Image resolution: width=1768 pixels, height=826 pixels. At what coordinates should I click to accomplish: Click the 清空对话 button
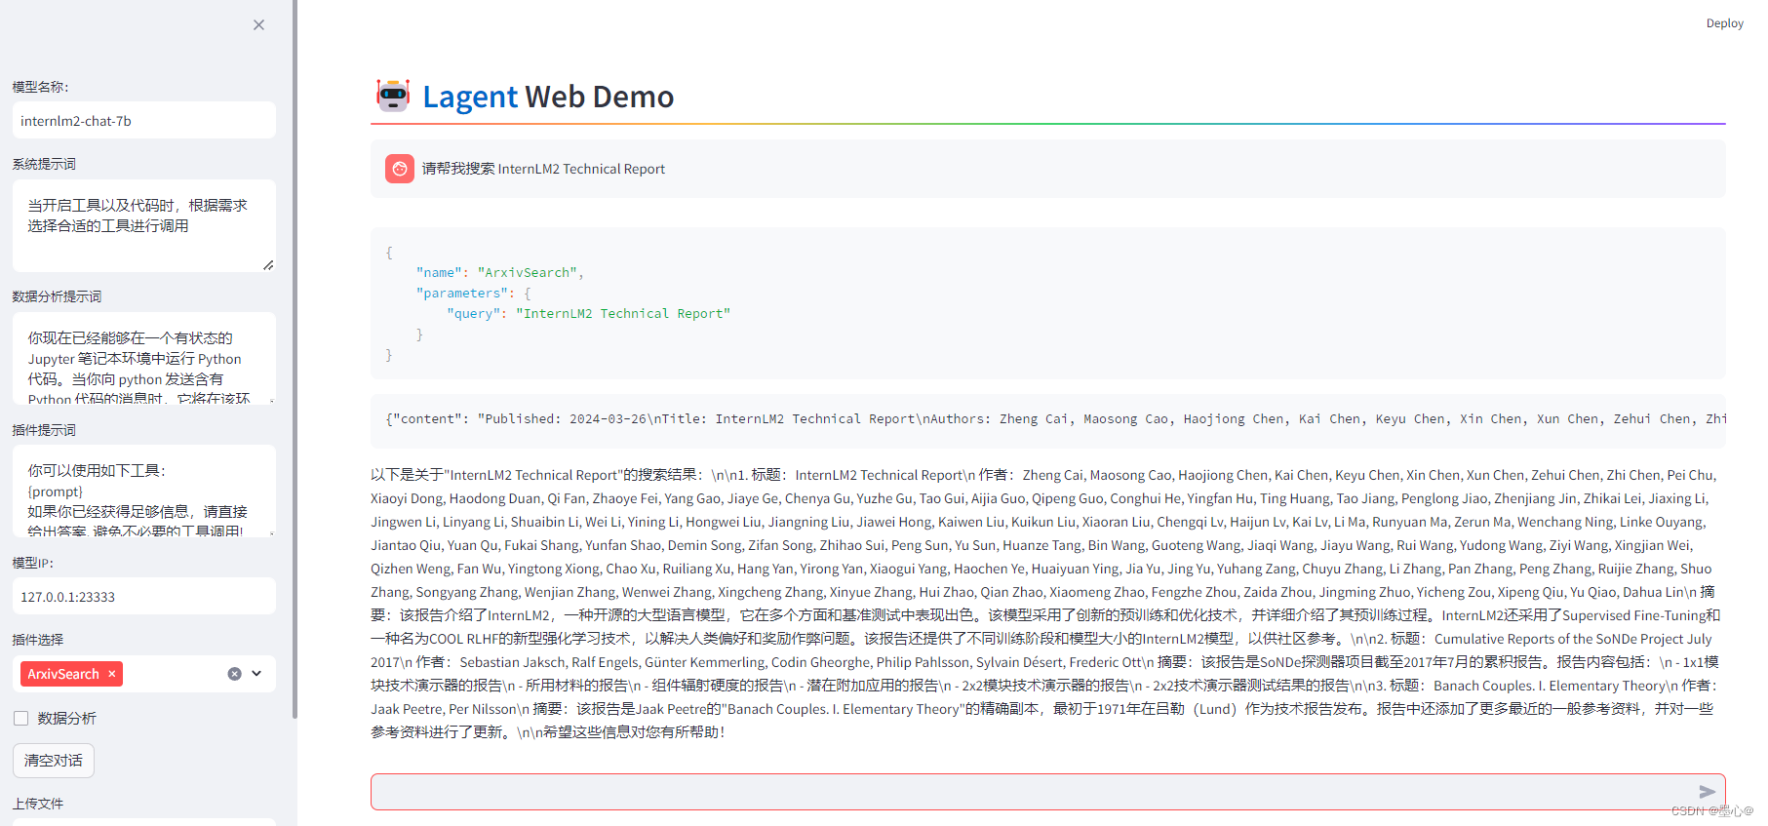[54, 761]
